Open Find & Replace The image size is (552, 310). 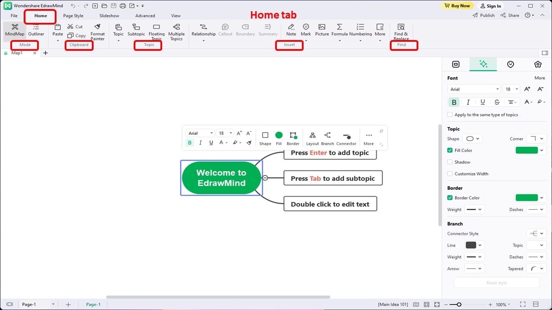401,32
